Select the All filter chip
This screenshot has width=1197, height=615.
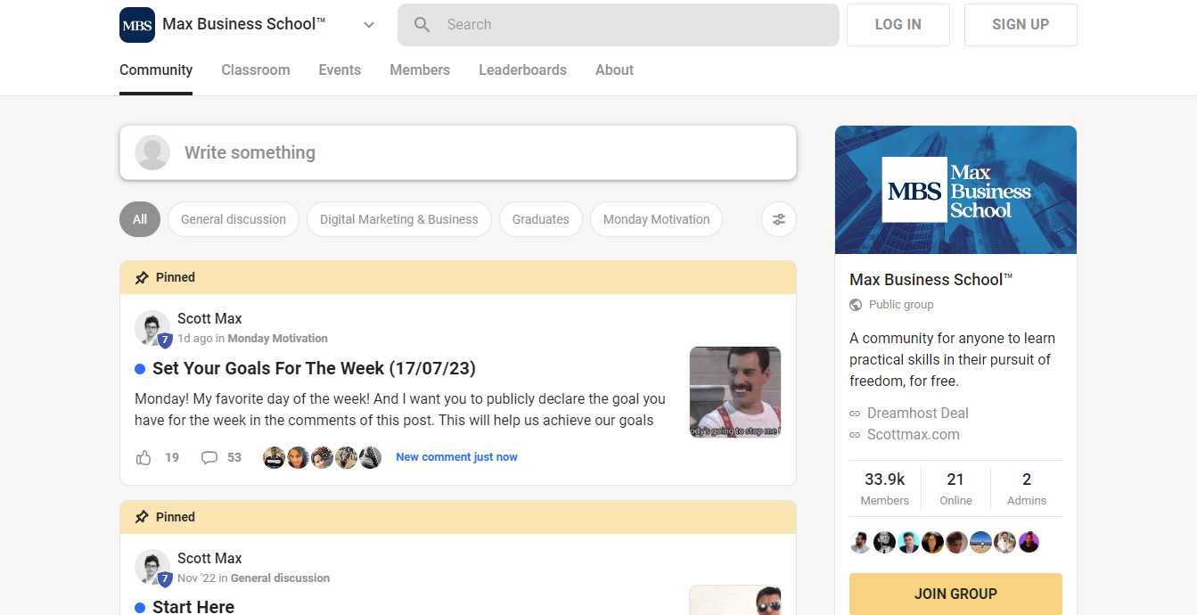coord(140,219)
